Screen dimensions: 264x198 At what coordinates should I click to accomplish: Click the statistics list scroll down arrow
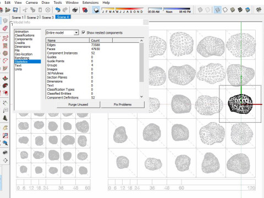pos(141,96)
